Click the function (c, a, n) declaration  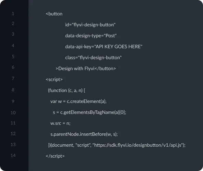(67, 90)
